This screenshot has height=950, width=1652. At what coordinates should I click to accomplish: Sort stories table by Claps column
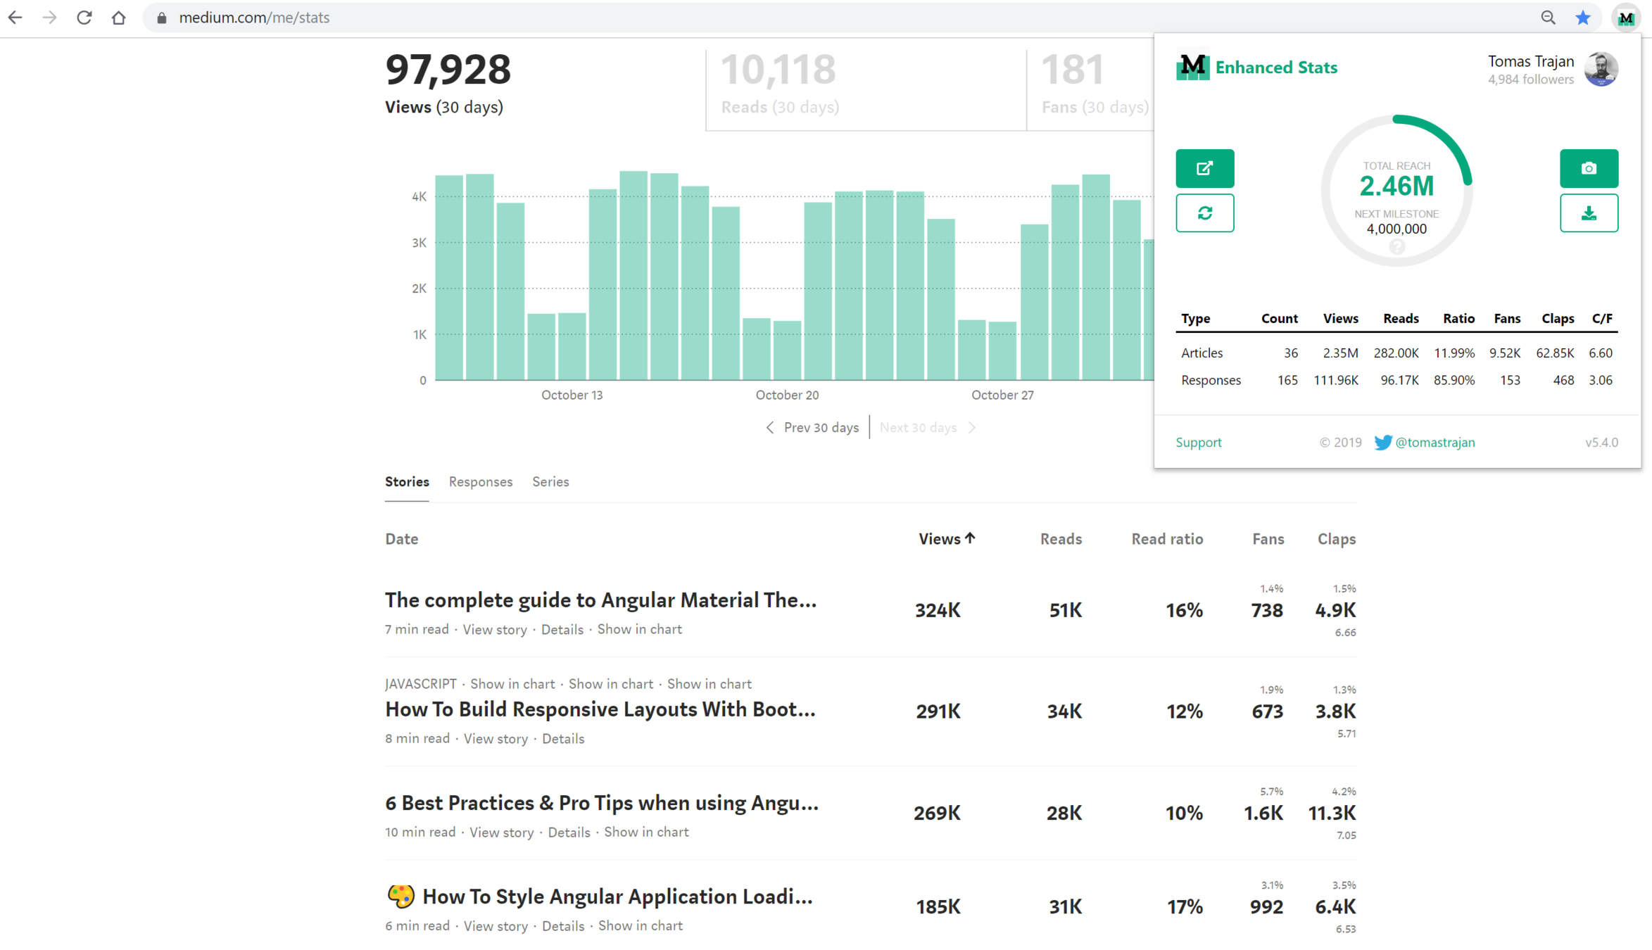pyautogui.click(x=1336, y=539)
